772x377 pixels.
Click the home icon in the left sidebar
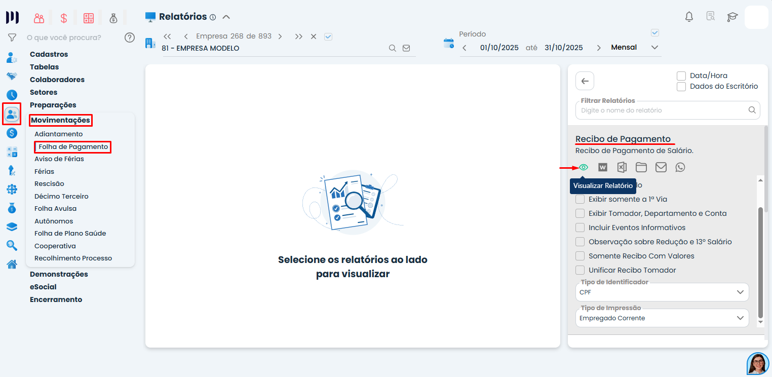click(x=12, y=264)
